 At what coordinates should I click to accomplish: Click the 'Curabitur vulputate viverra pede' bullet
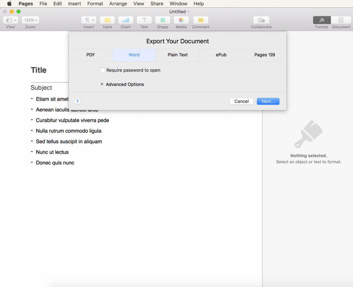[72, 120]
